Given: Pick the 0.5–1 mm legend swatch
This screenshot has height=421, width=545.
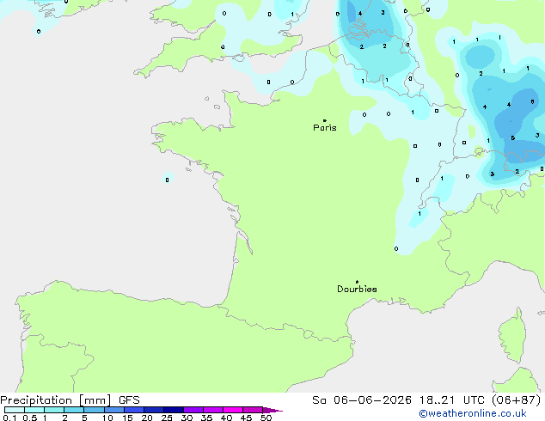Looking at the screenshot, I should (x=34, y=410).
